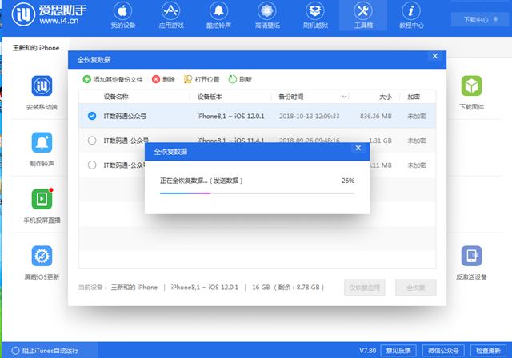Open 我的设备 (My Device) tab icon
The image size is (512, 358).
pos(122,15)
